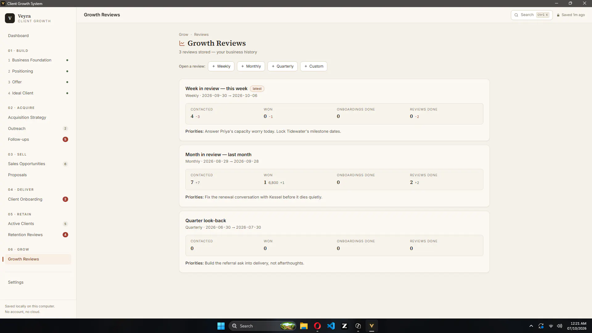Open Settings in the sidebar
592x333 pixels.
click(38, 282)
